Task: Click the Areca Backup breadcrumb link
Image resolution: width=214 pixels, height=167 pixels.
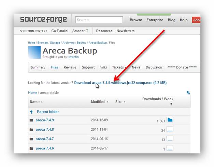Action: coord(98,43)
